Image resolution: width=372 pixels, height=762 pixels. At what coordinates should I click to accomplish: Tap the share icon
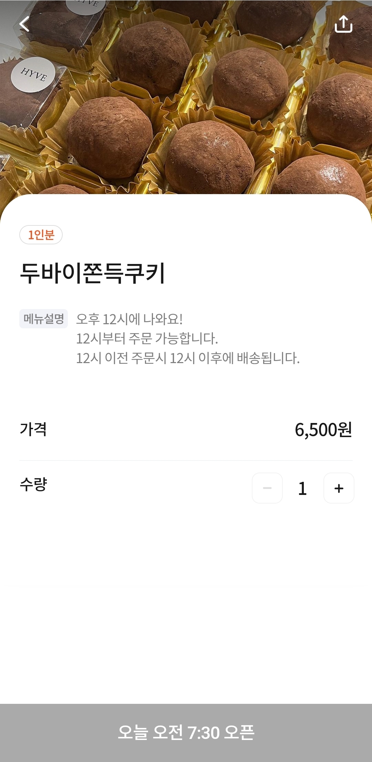click(x=343, y=24)
